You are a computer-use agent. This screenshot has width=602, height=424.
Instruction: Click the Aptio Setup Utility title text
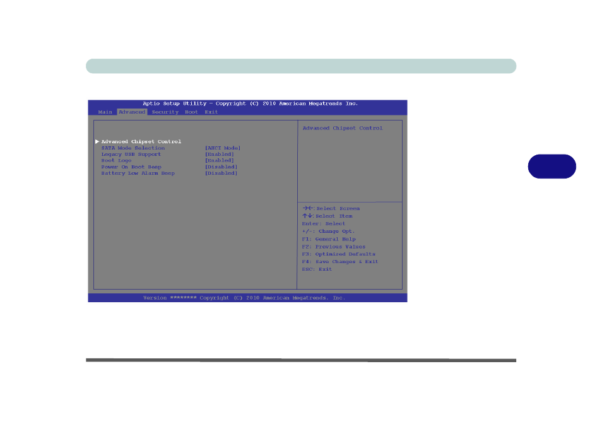pyautogui.click(x=251, y=103)
